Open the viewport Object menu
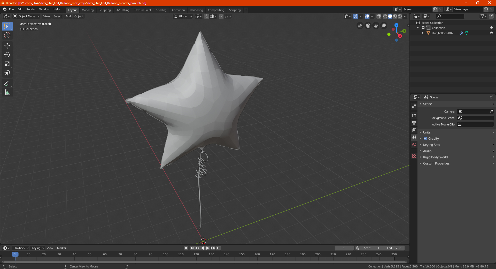Viewport: 496px width, 269px height. (x=79, y=16)
